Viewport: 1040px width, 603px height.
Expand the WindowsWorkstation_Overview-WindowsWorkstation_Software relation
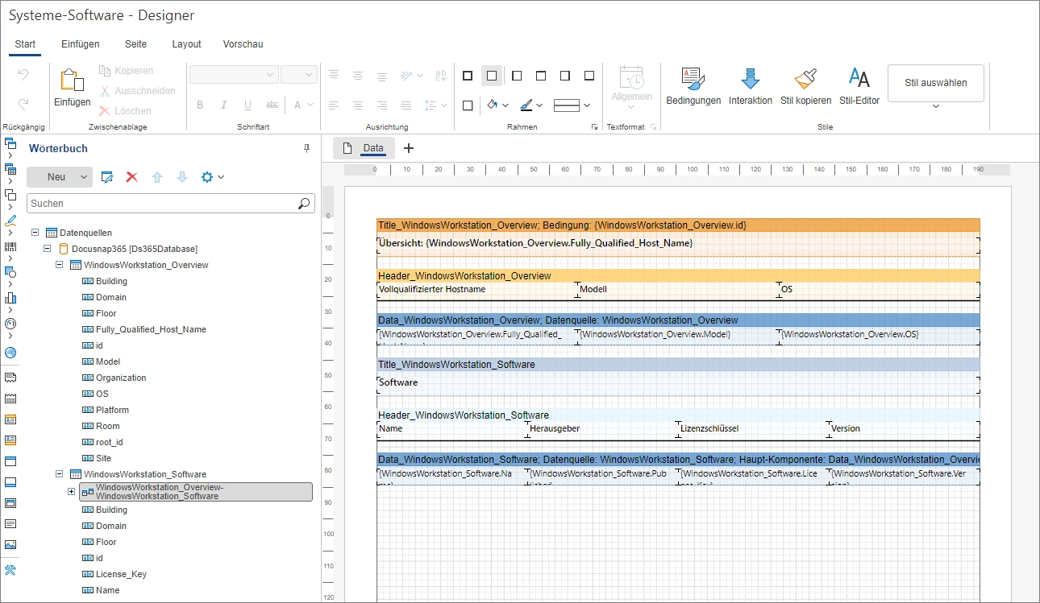[x=71, y=492]
